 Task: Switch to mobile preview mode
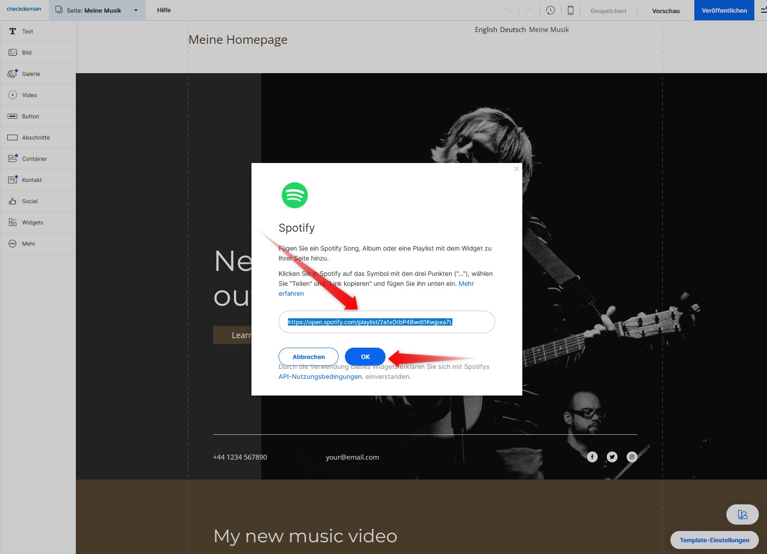[570, 10]
